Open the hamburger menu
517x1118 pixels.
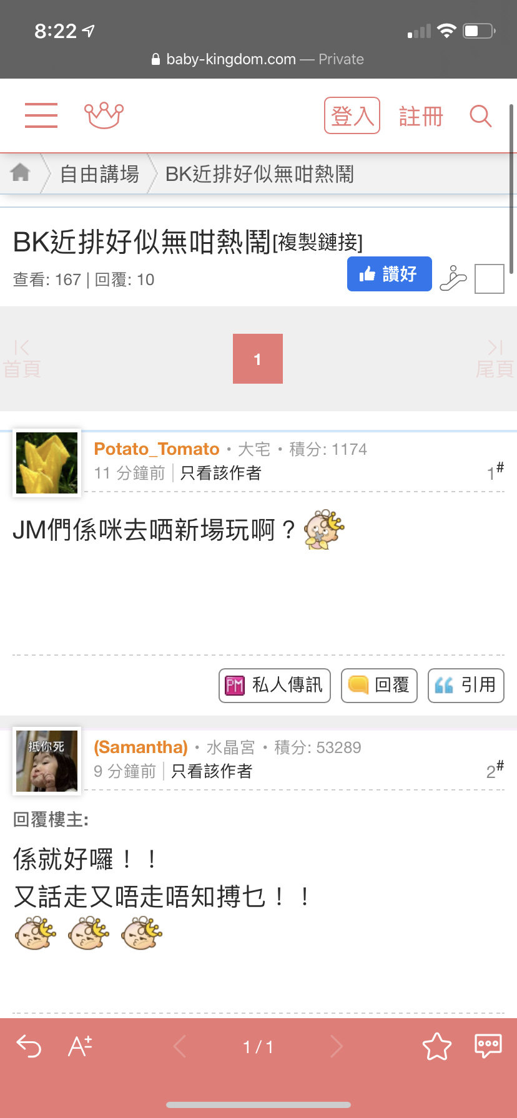41,115
